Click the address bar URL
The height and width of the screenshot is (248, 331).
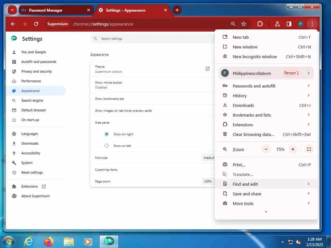click(103, 24)
